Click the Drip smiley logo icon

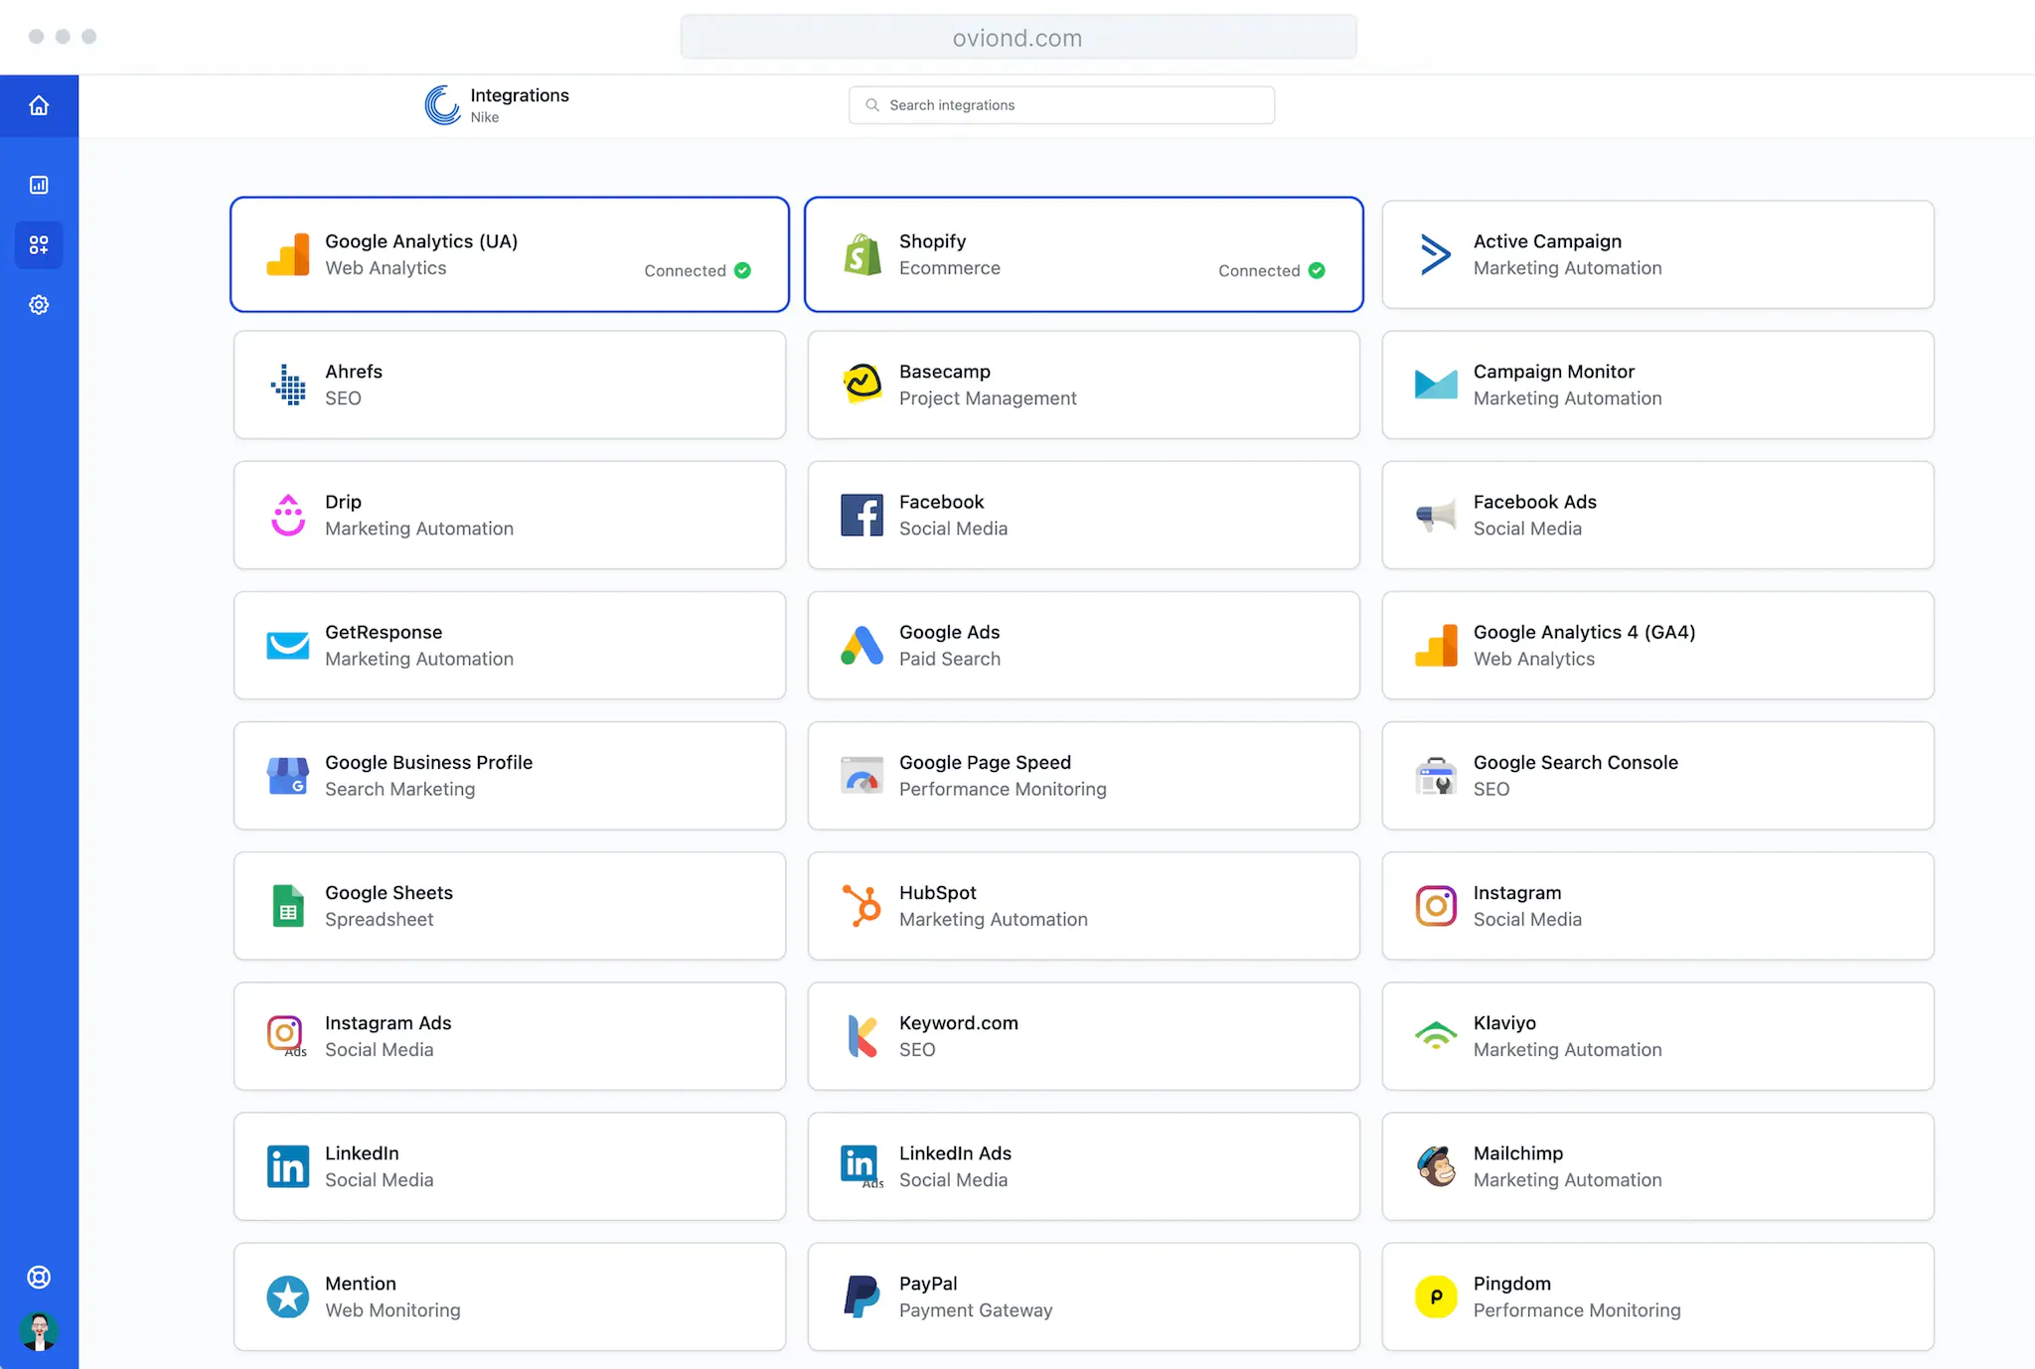[288, 515]
